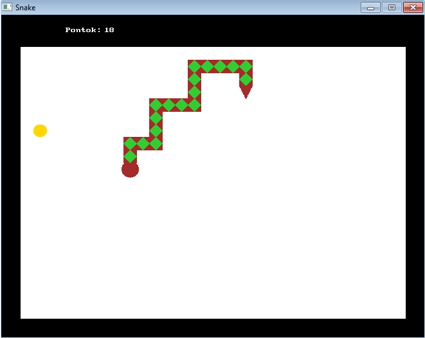Click the Snake app icon in title bar
425x338 pixels.
coord(8,7)
